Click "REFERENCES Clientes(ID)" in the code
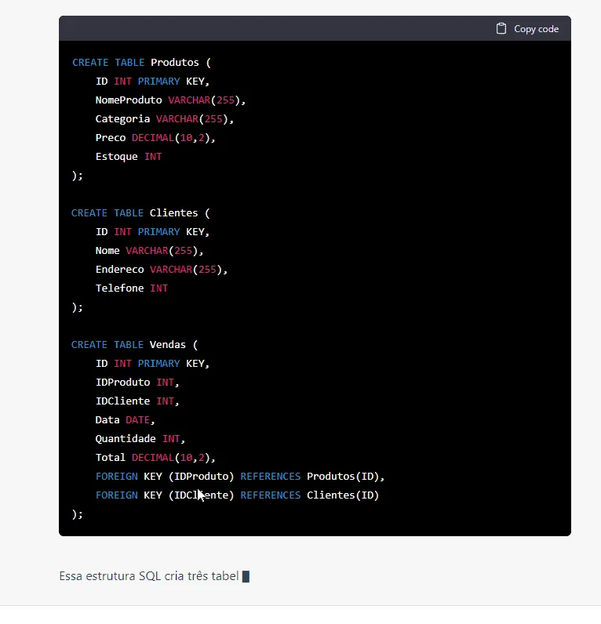 tap(309, 495)
